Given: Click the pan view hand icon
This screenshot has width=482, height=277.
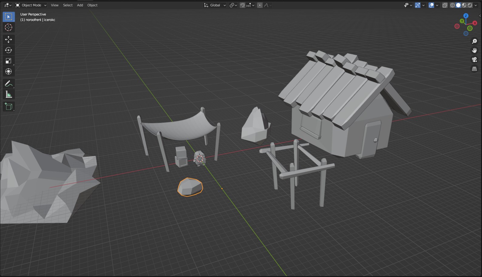Looking at the screenshot, I should pyautogui.click(x=474, y=50).
